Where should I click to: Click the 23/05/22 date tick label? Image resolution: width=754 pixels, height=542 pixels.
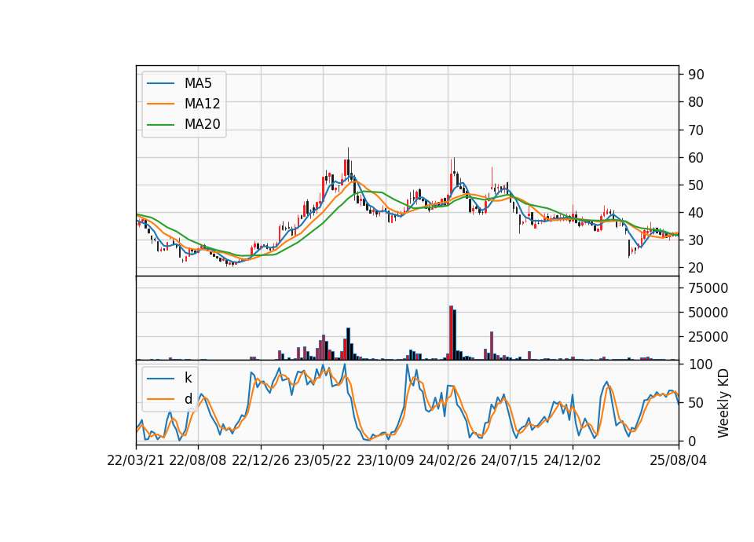point(323,460)
